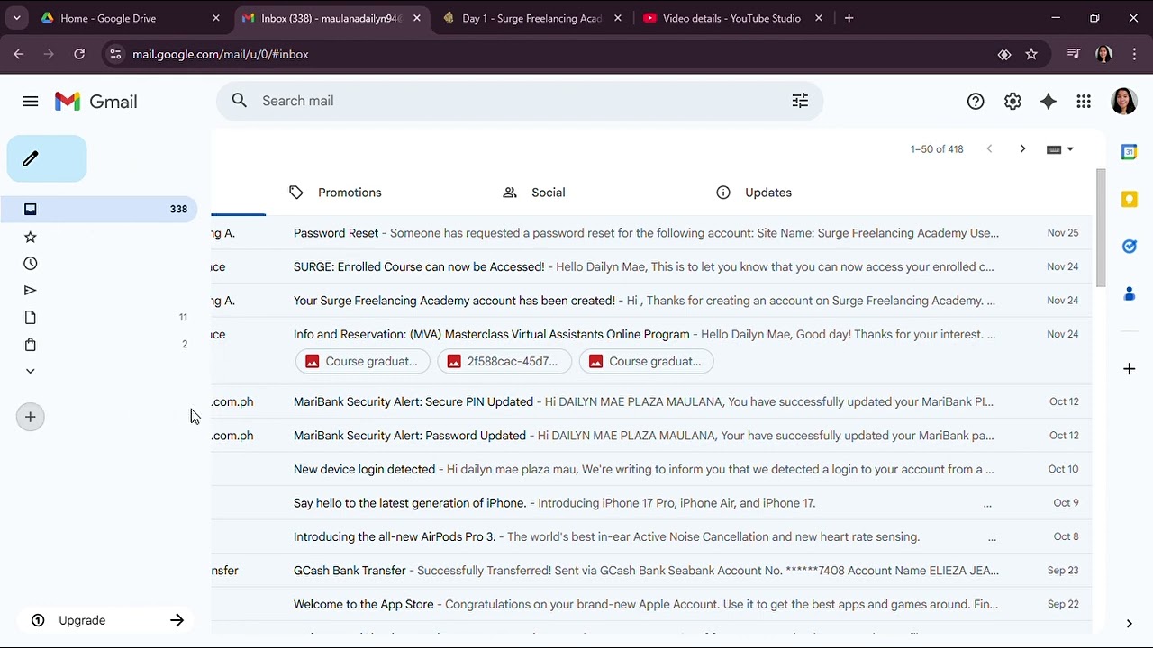Image resolution: width=1153 pixels, height=648 pixels.
Task: Open MariBank Secure PIN Updated email
Action: (x=651, y=401)
